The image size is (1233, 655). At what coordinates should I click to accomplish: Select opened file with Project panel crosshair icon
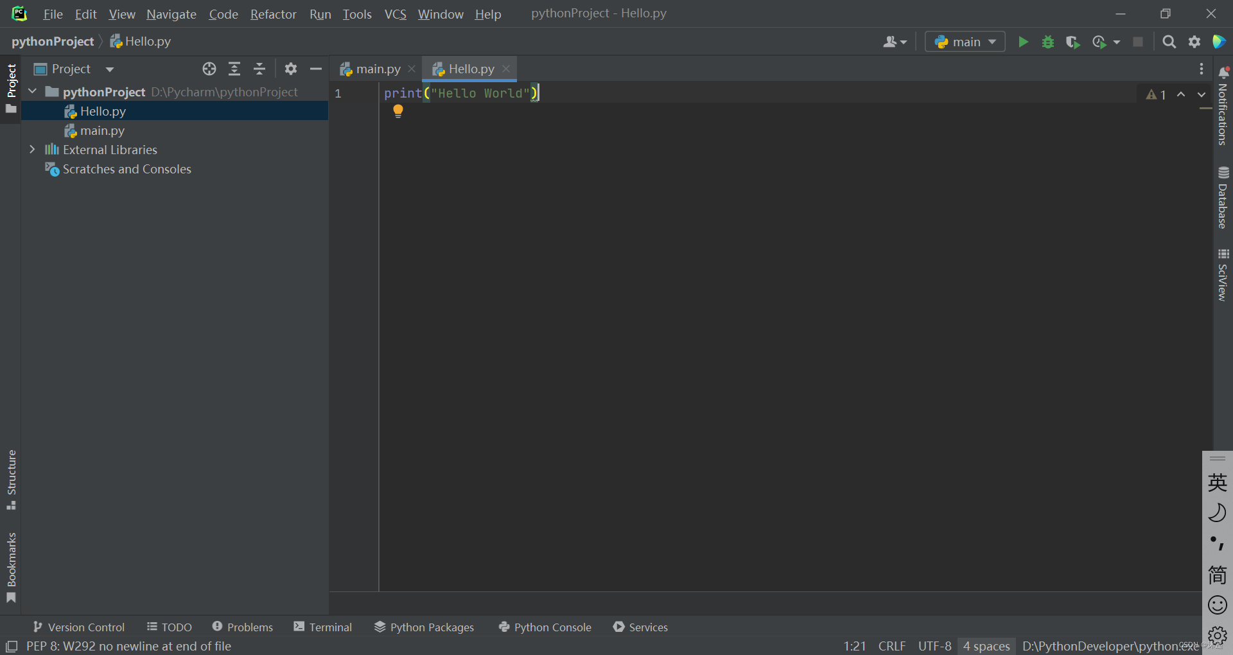click(209, 69)
